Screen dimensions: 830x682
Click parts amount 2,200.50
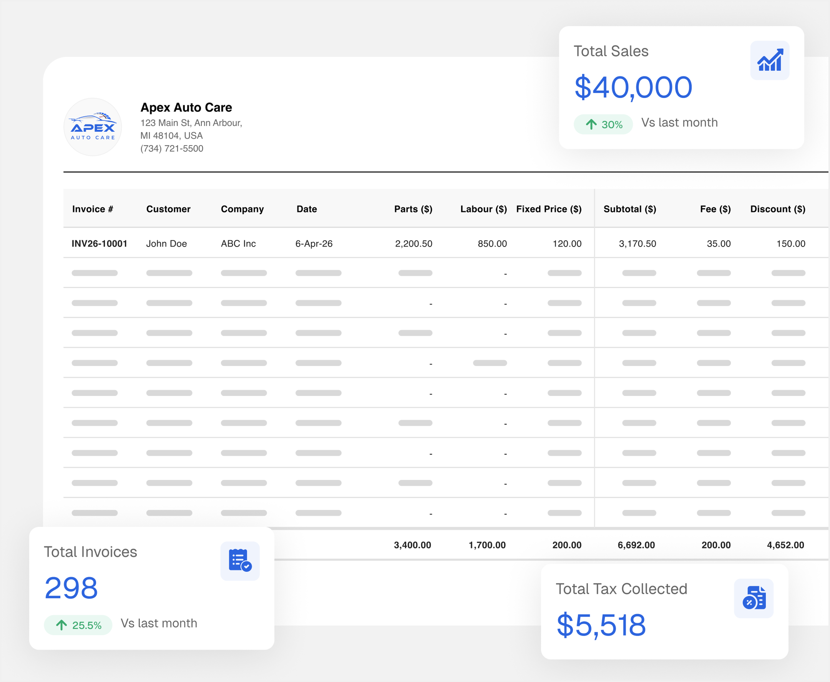pyautogui.click(x=413, y=243)
